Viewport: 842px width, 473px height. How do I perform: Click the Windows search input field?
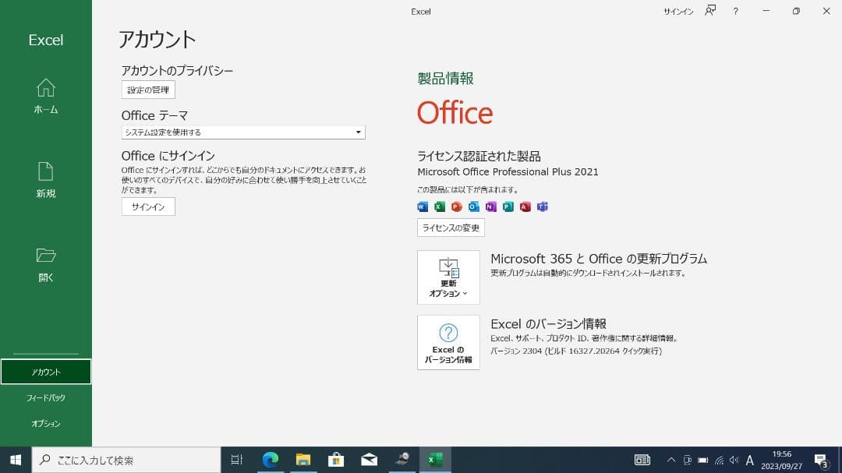pos(125,460)
